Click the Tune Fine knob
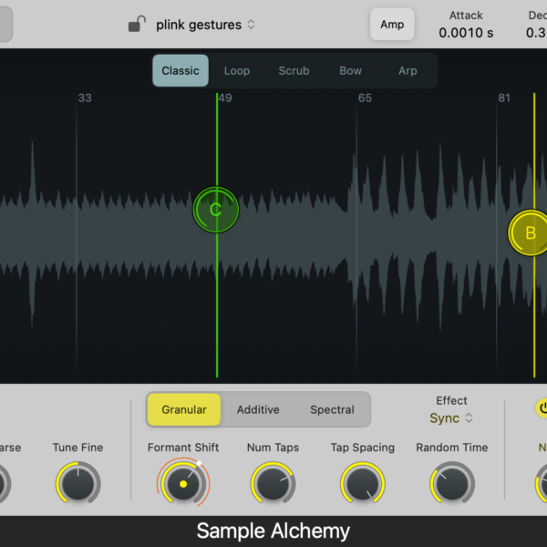The image size is (547, 547). coord(78,483)
